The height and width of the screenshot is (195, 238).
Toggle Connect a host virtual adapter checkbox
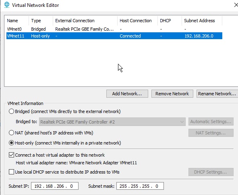coord(11,155)
